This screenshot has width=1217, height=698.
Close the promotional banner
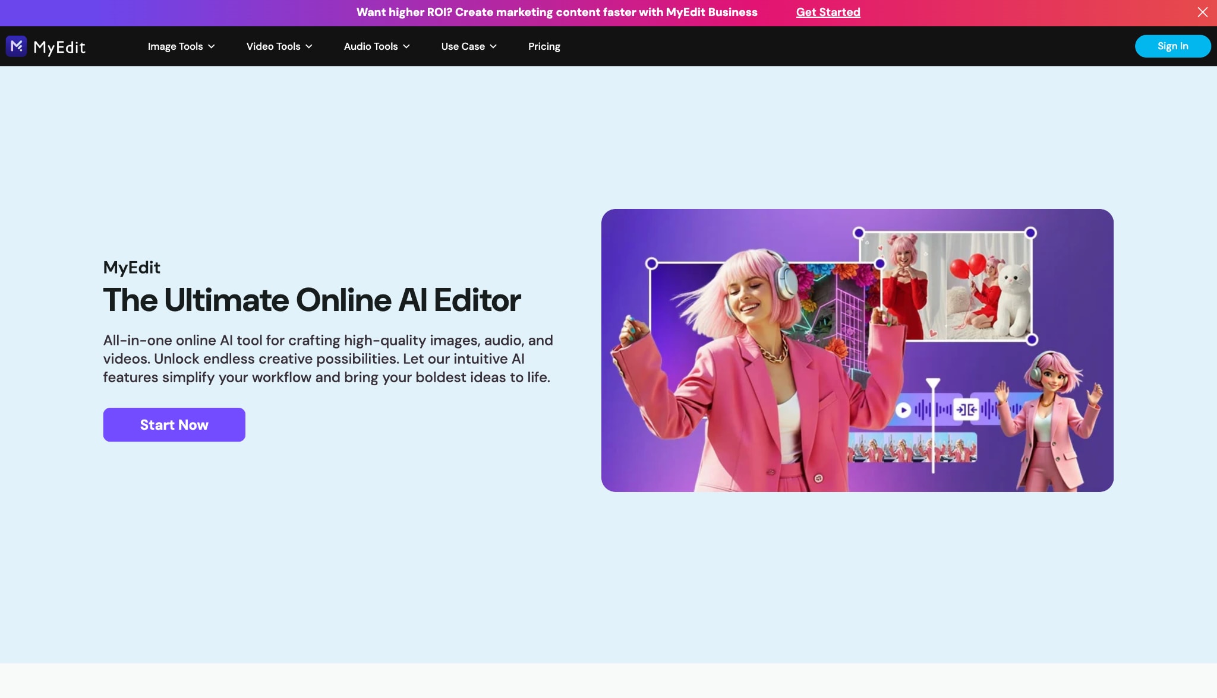click(1202, 12)
